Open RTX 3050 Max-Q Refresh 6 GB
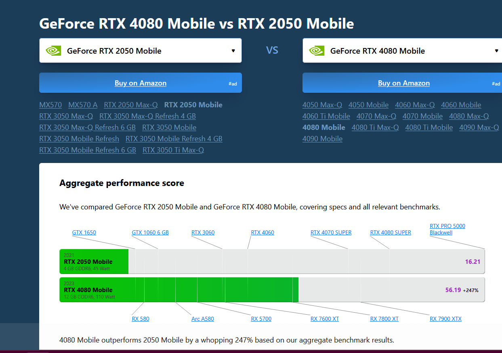Image resolution: width=502 pixels, height=353 pixels. pos(87,127)
